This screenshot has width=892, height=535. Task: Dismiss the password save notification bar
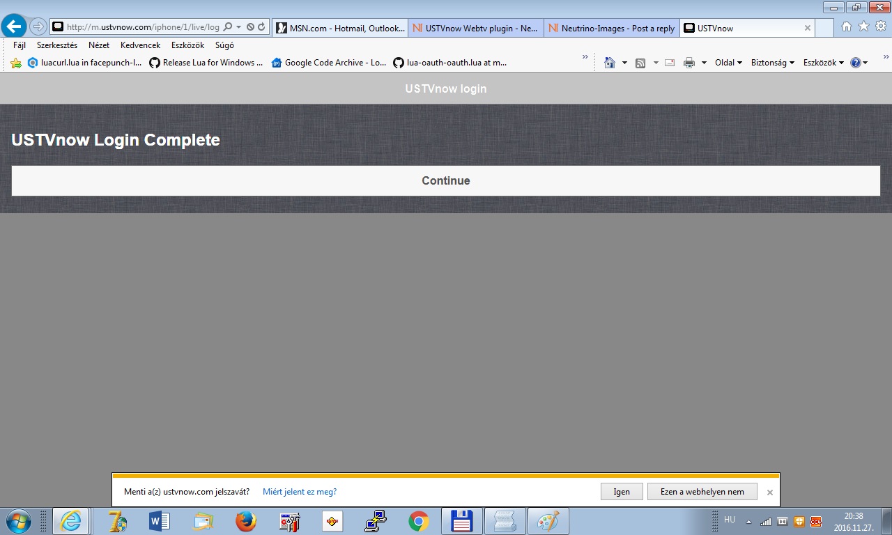pos(770,493)
